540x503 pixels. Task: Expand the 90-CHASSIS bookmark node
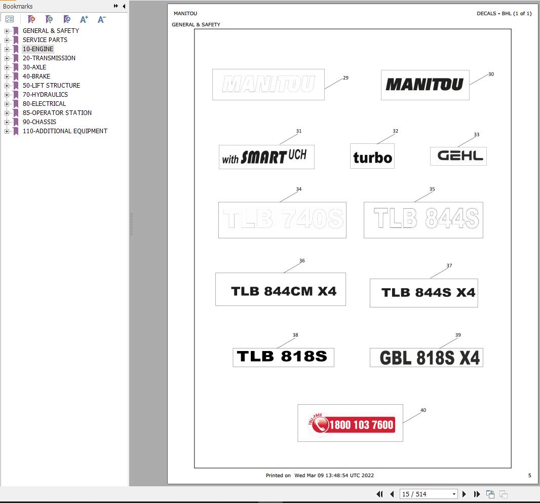click(7, 122)
